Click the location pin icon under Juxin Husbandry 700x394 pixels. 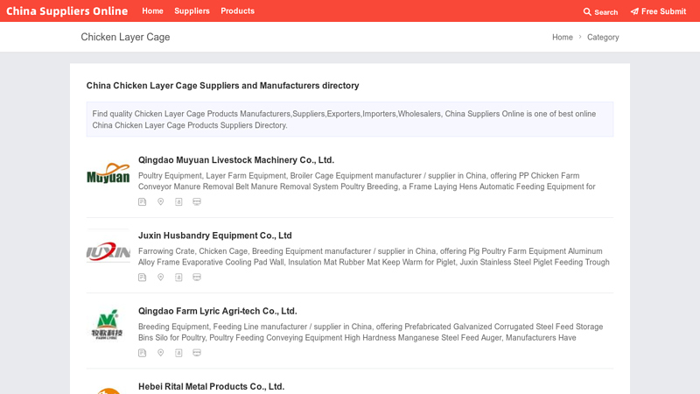(x=161, y=278)
